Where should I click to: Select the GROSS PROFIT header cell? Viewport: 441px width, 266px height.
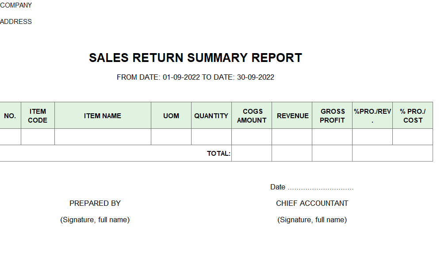pos(332,116)
